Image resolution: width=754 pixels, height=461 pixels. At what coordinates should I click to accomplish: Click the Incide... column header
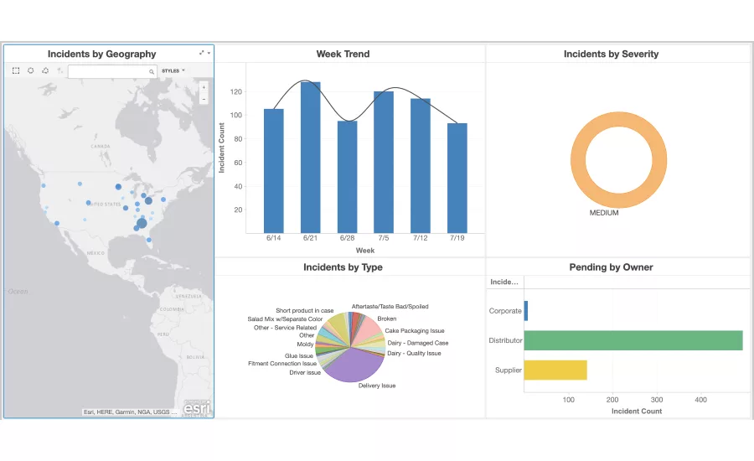tap(504, 282)
